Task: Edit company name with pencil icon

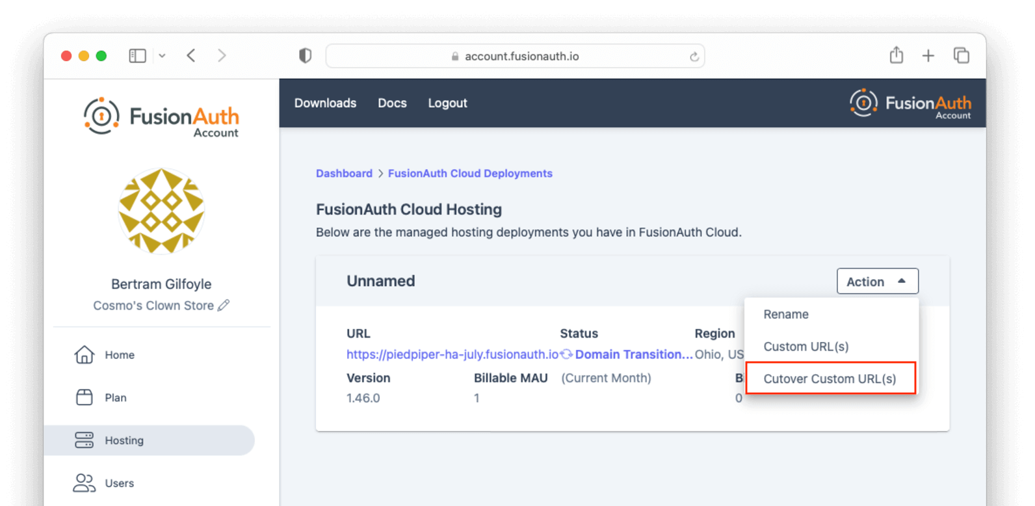Action: click(x=224, y=305)
